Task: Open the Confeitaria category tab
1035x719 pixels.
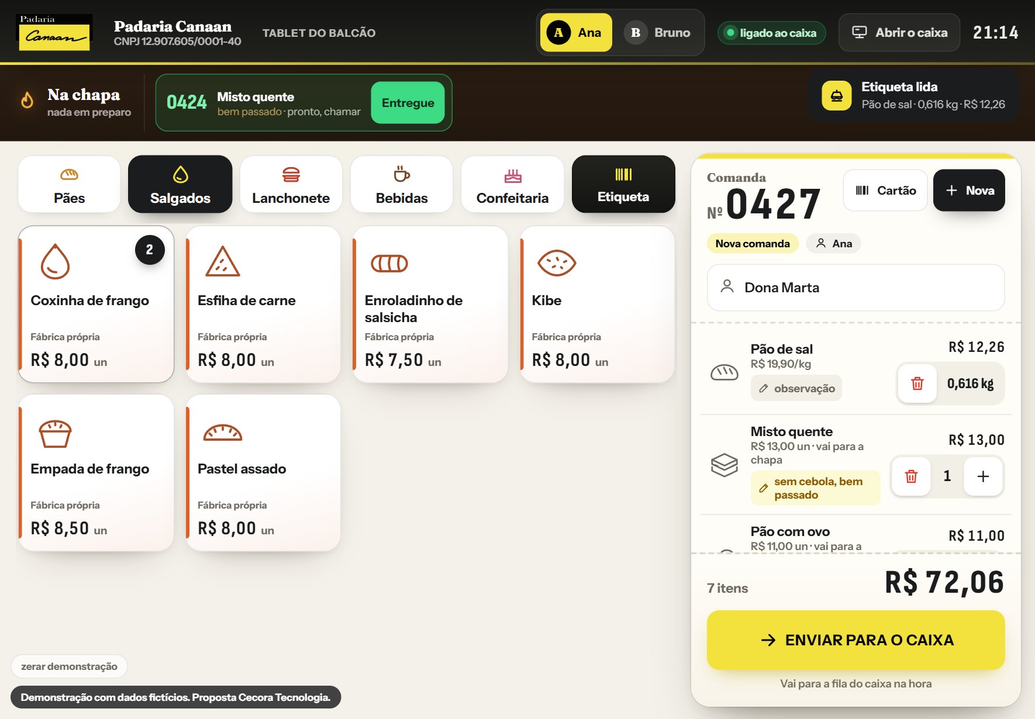Action: click(x=512, y=184)
